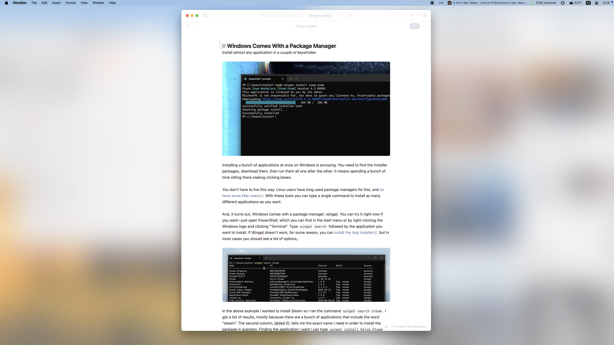Open the ChatGPT menu bar icon
Screen dimensions: 614x345
pos(562,3)
